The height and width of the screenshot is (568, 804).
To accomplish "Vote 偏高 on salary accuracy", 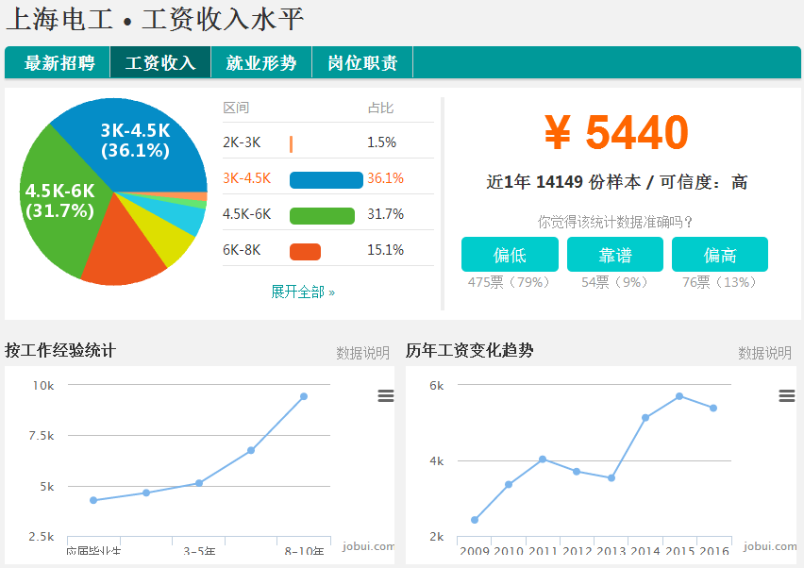I will click(720, 255).
